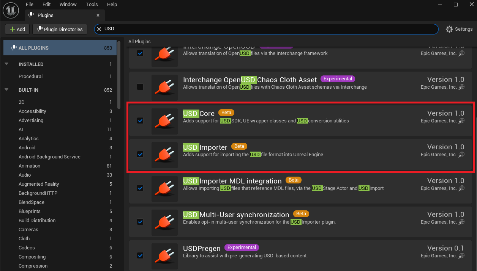Click the USDPregen plug icon
This screenshot has width=477, height=271.
tap(164, 256)
